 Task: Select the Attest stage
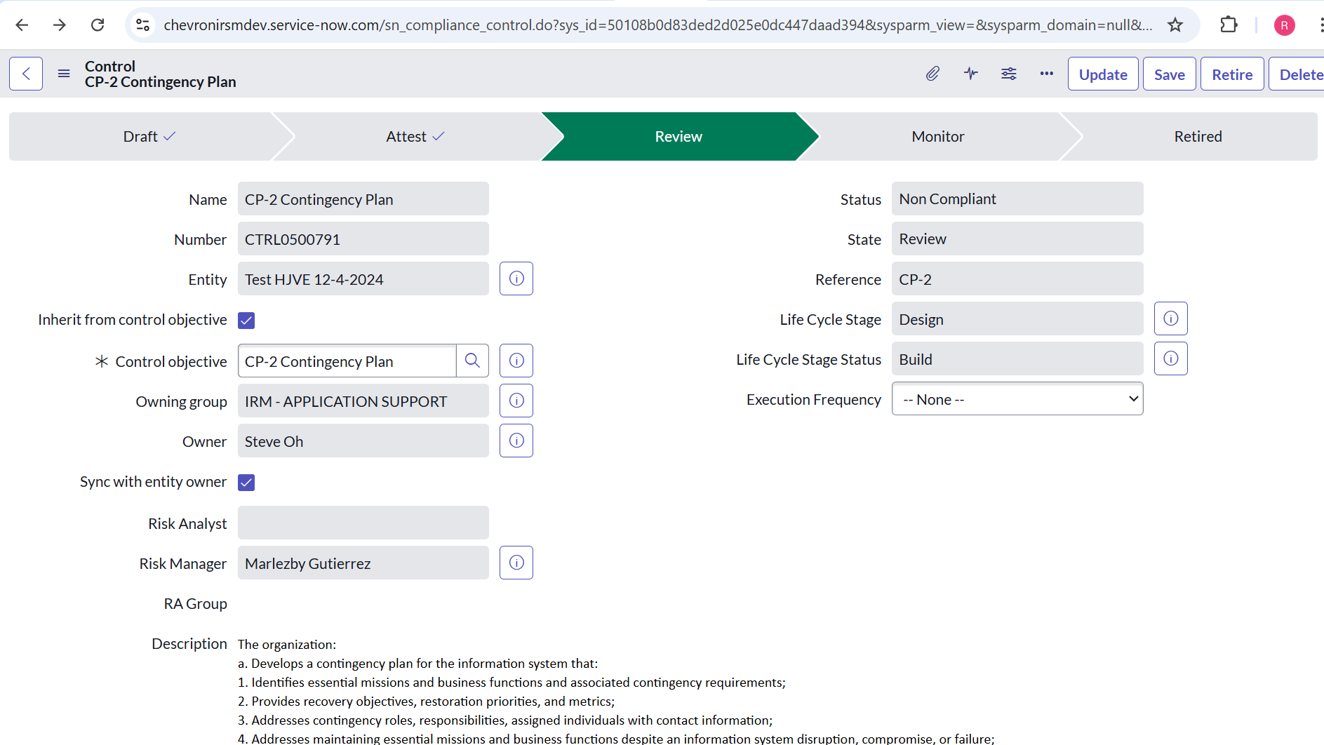click(x=415, y=137)
